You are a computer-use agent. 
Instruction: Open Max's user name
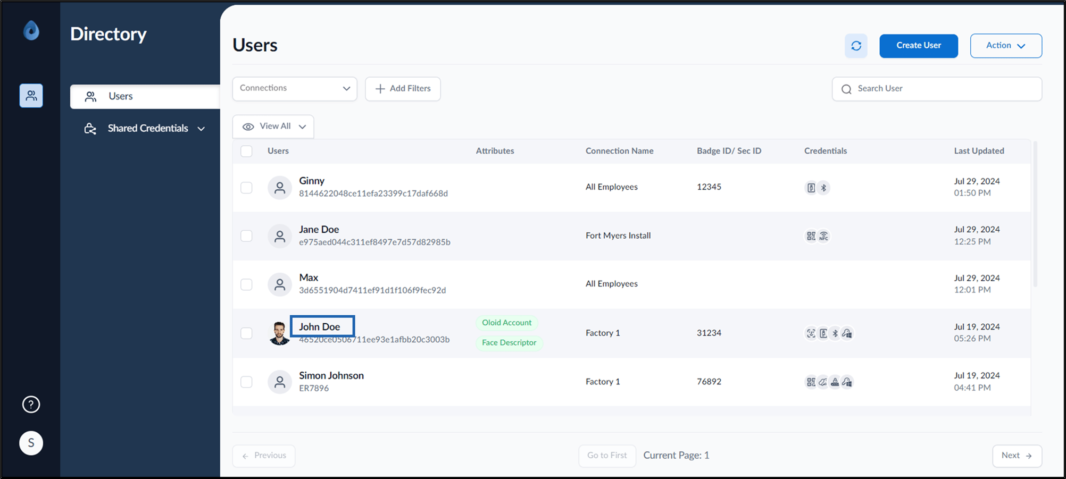[309, 278]
